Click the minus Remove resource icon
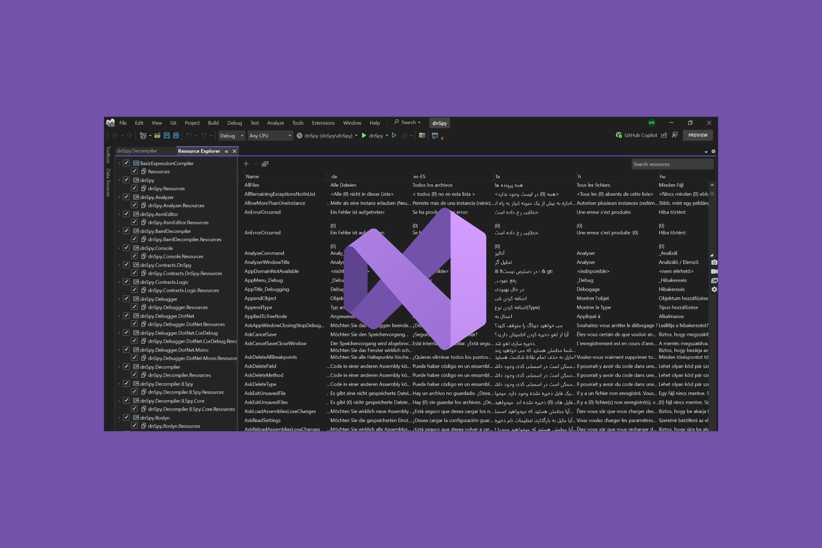Screen dimensions: 822x548 [256, 164]
